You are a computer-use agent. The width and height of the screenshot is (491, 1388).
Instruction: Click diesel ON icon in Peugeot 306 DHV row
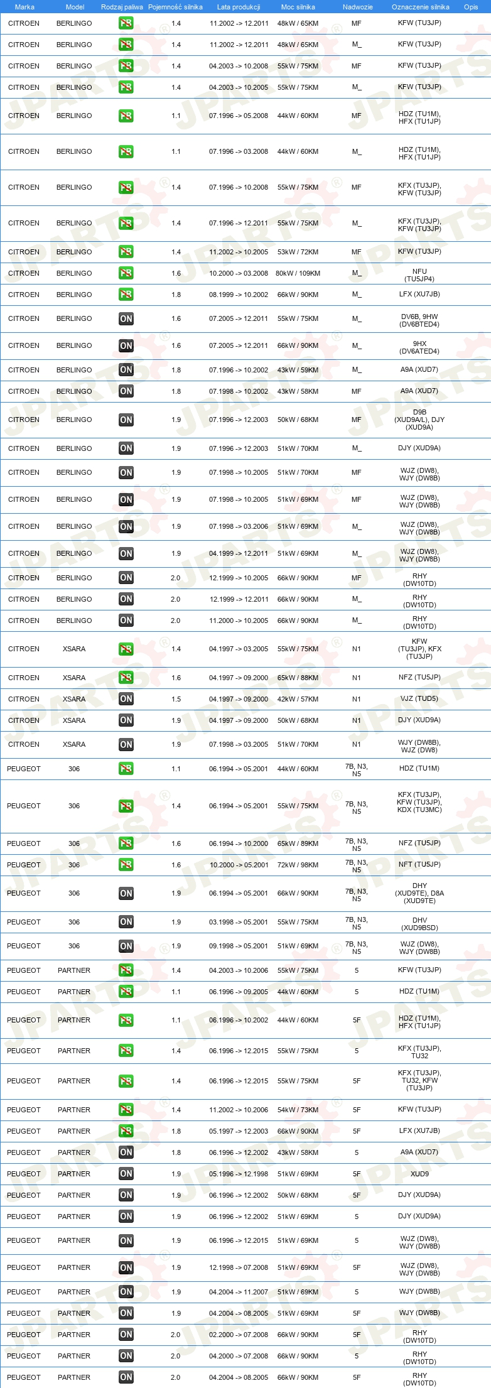[x=126, y=922]
